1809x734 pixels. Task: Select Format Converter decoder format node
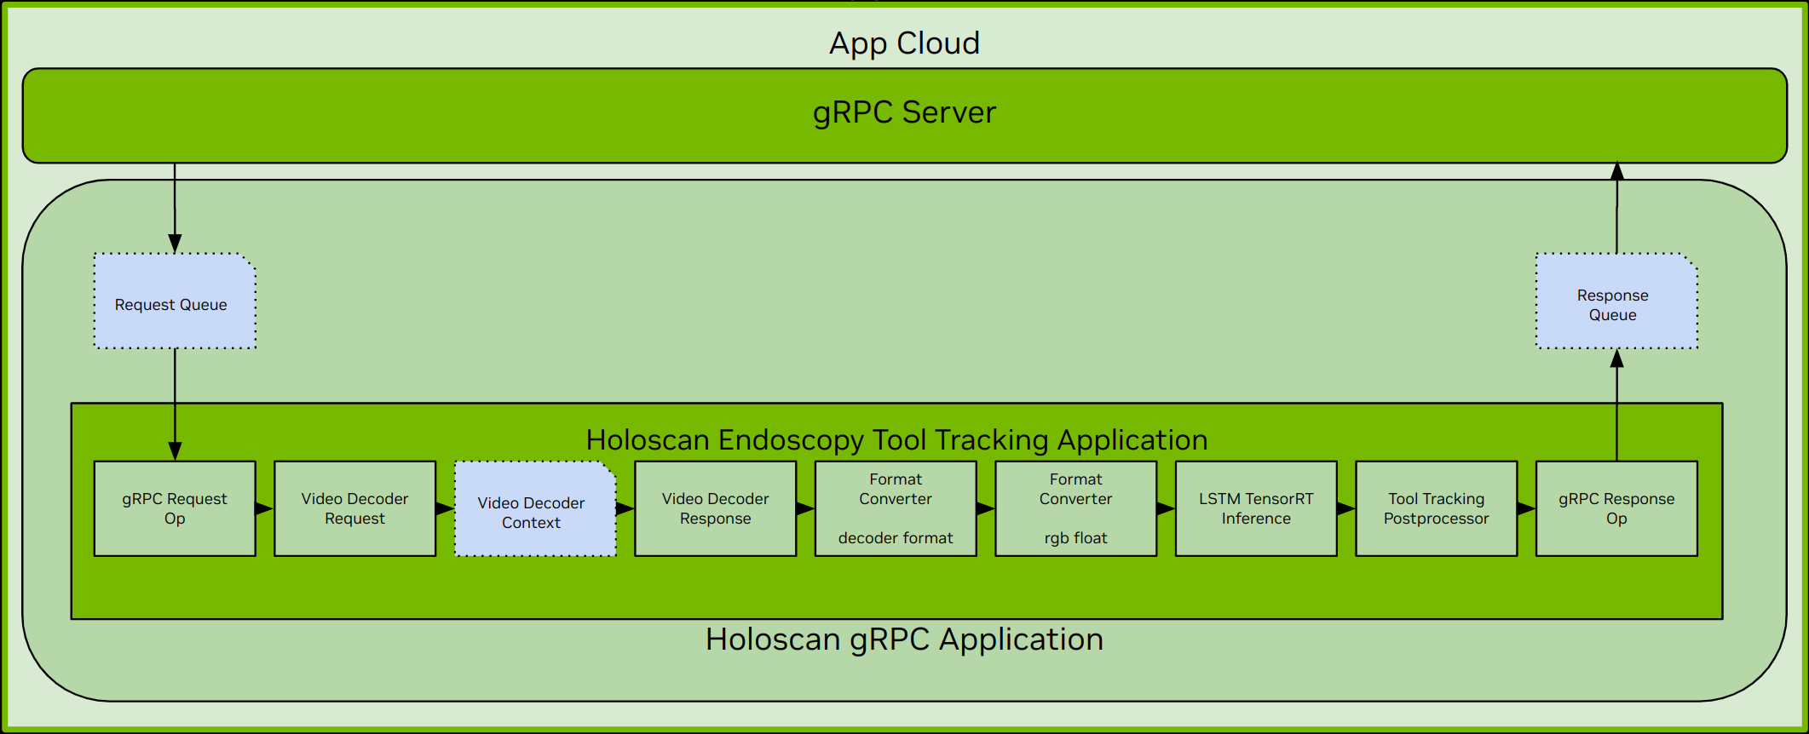pos(896,508)
